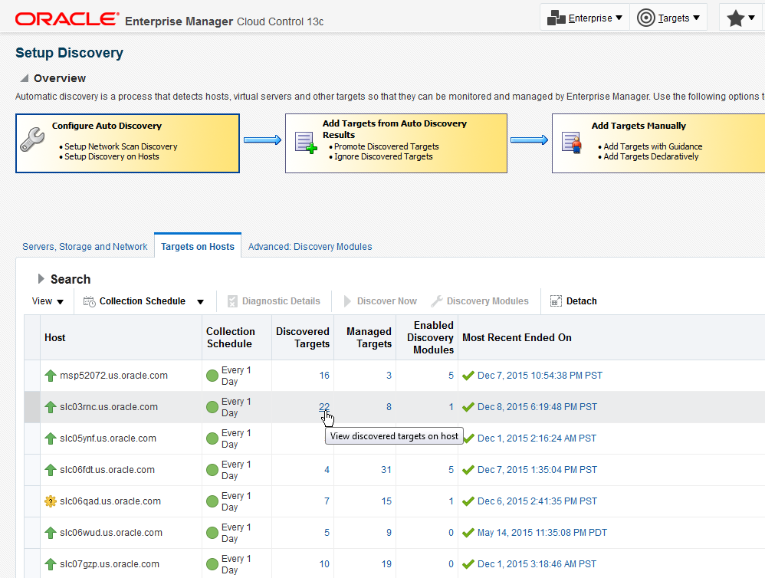Click the status icon next to slc06qad.us.oracle.com
This screenshot has height=578, width=765.
point(51,501)
